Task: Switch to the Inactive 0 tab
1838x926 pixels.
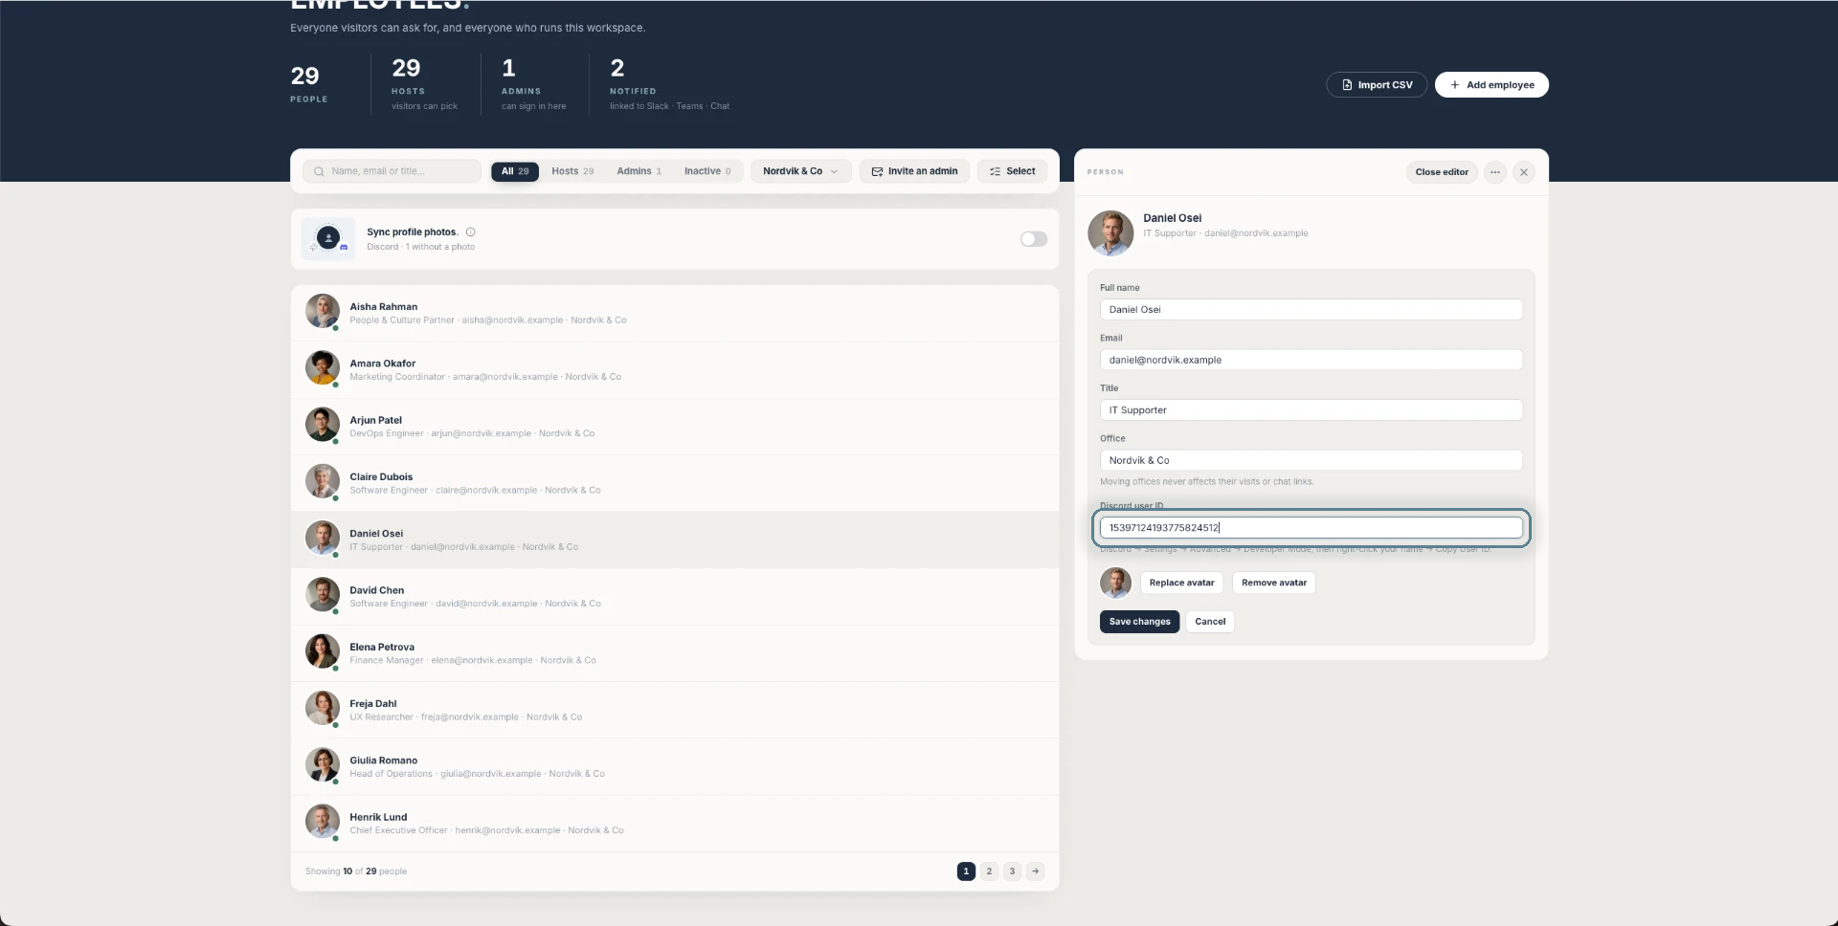Action: pyautogui.click(x=707, y=171)
